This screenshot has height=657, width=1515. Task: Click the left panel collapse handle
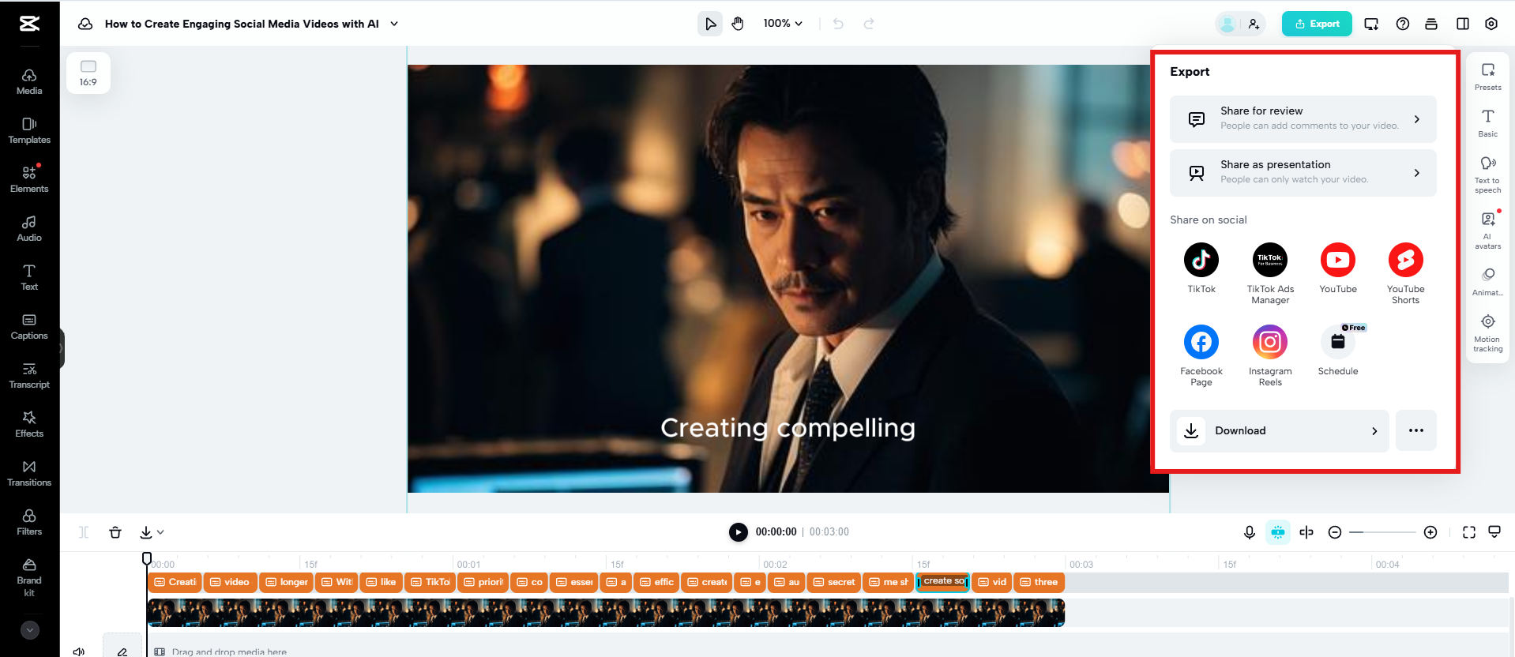(x=61, y=348)
